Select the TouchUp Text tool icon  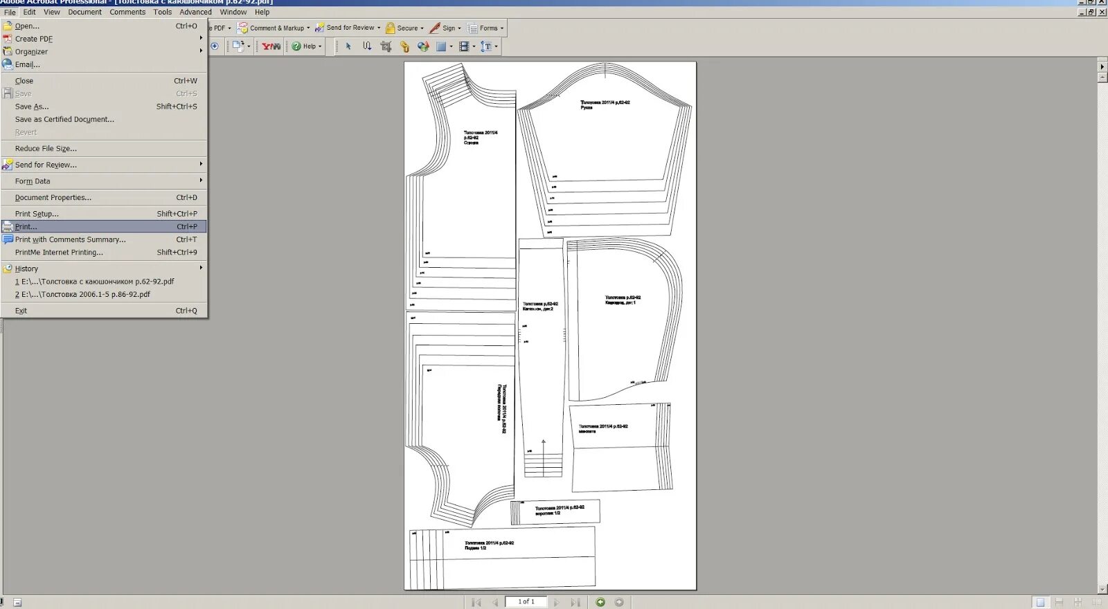tap(487, 46)
